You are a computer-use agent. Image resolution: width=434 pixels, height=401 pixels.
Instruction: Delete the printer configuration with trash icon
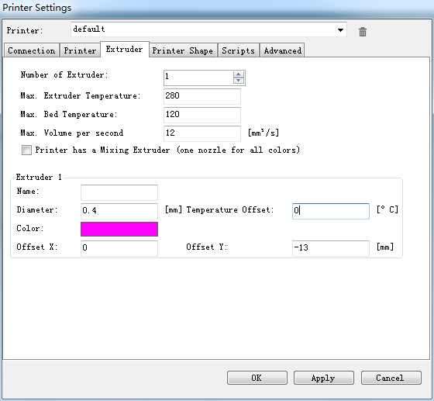coord(363,32)
